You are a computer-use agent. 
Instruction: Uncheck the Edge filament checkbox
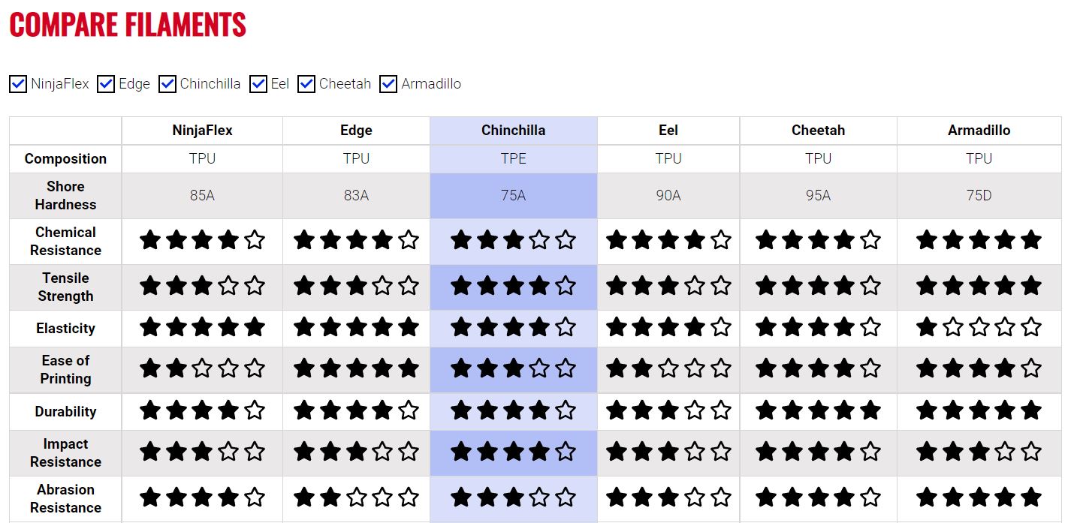point(106,84)
